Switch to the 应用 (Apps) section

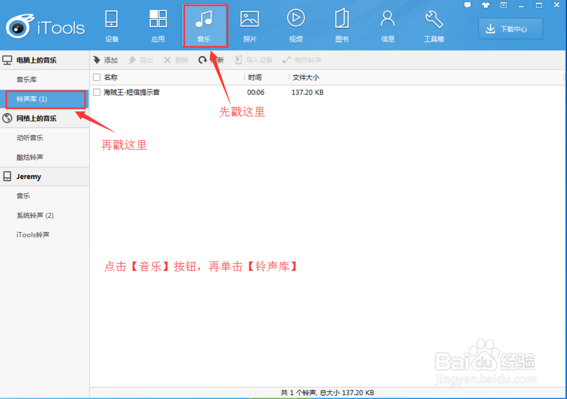158,26
